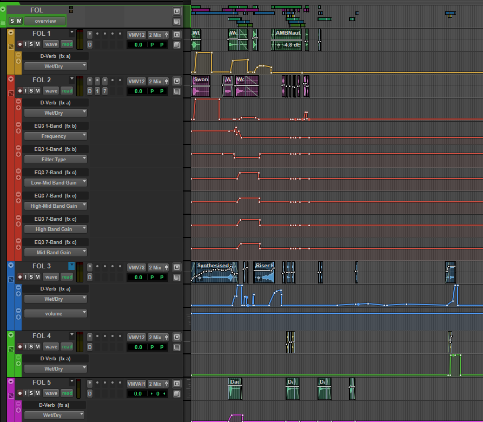Select the AMBNaut clip on FOL 1
Screen dimensions: 483x422
287,39
